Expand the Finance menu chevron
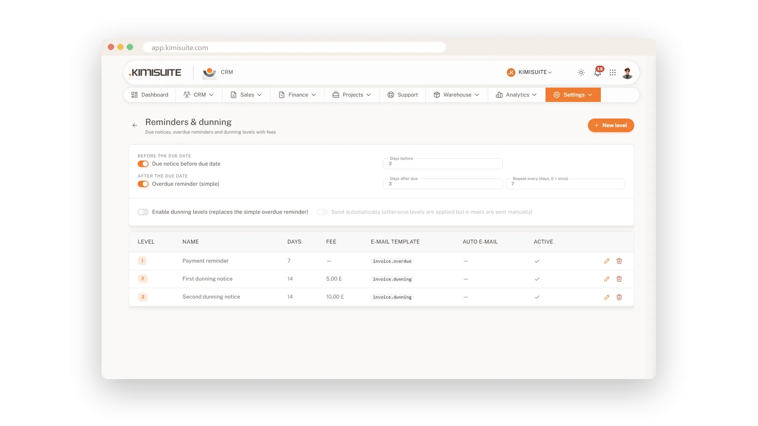The height and width of the screenshot is (426, 758). click(313, 95)
